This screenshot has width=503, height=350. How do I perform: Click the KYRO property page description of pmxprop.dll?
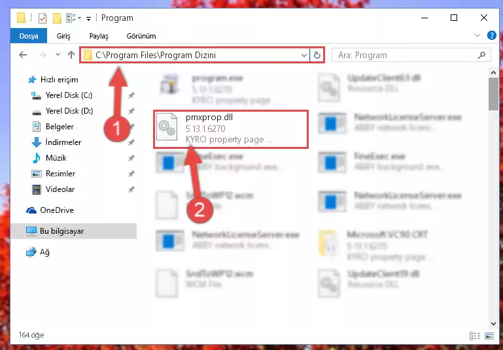point(228,140)
